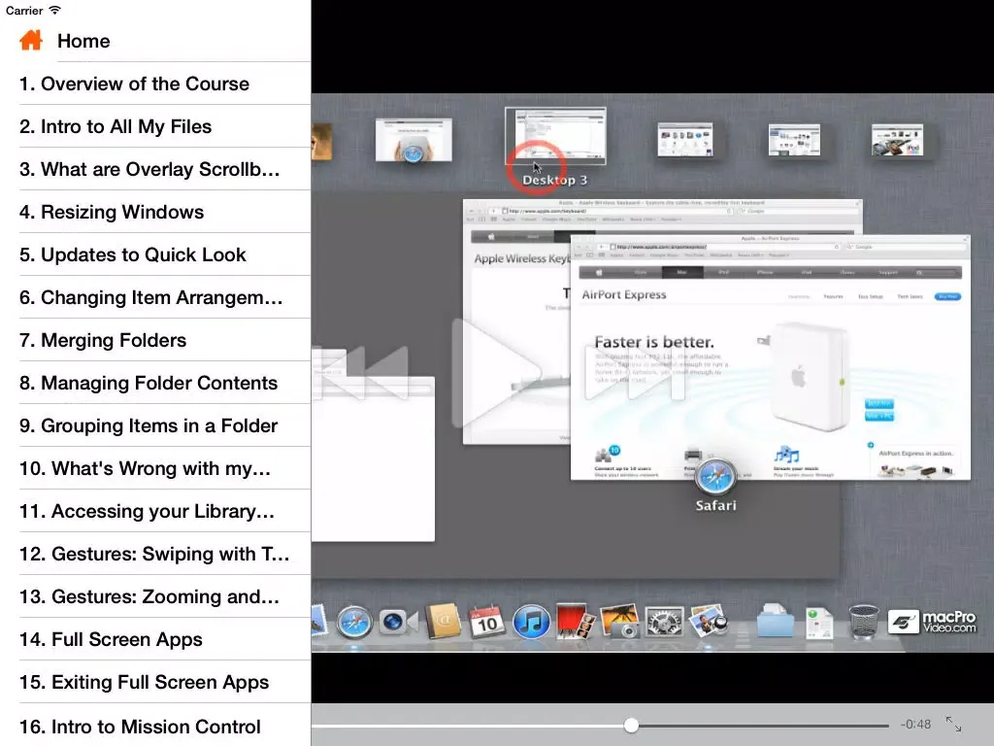Click the Mail stamp icon in dock

click(x=318, y=621)
